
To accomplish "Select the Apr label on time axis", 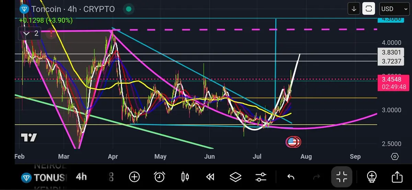I will tap(113, 157).
